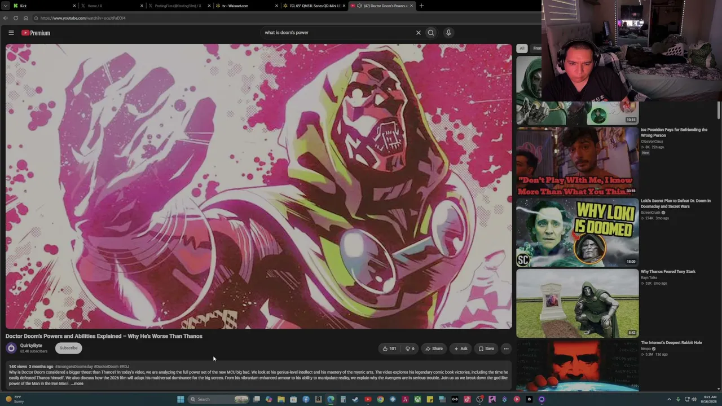Open the QuirkyByte channel name link
The width and height of the screenshot is (722, 406).
pyautogui.click(x=31, y=346)
